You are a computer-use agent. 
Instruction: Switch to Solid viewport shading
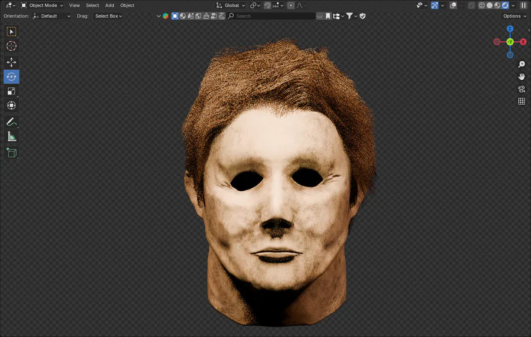pyautogui.click(x=489, y=5)
